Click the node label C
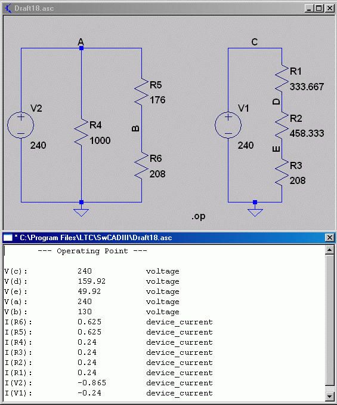Viewport: 337px width, 405px height. click(255, 42)
